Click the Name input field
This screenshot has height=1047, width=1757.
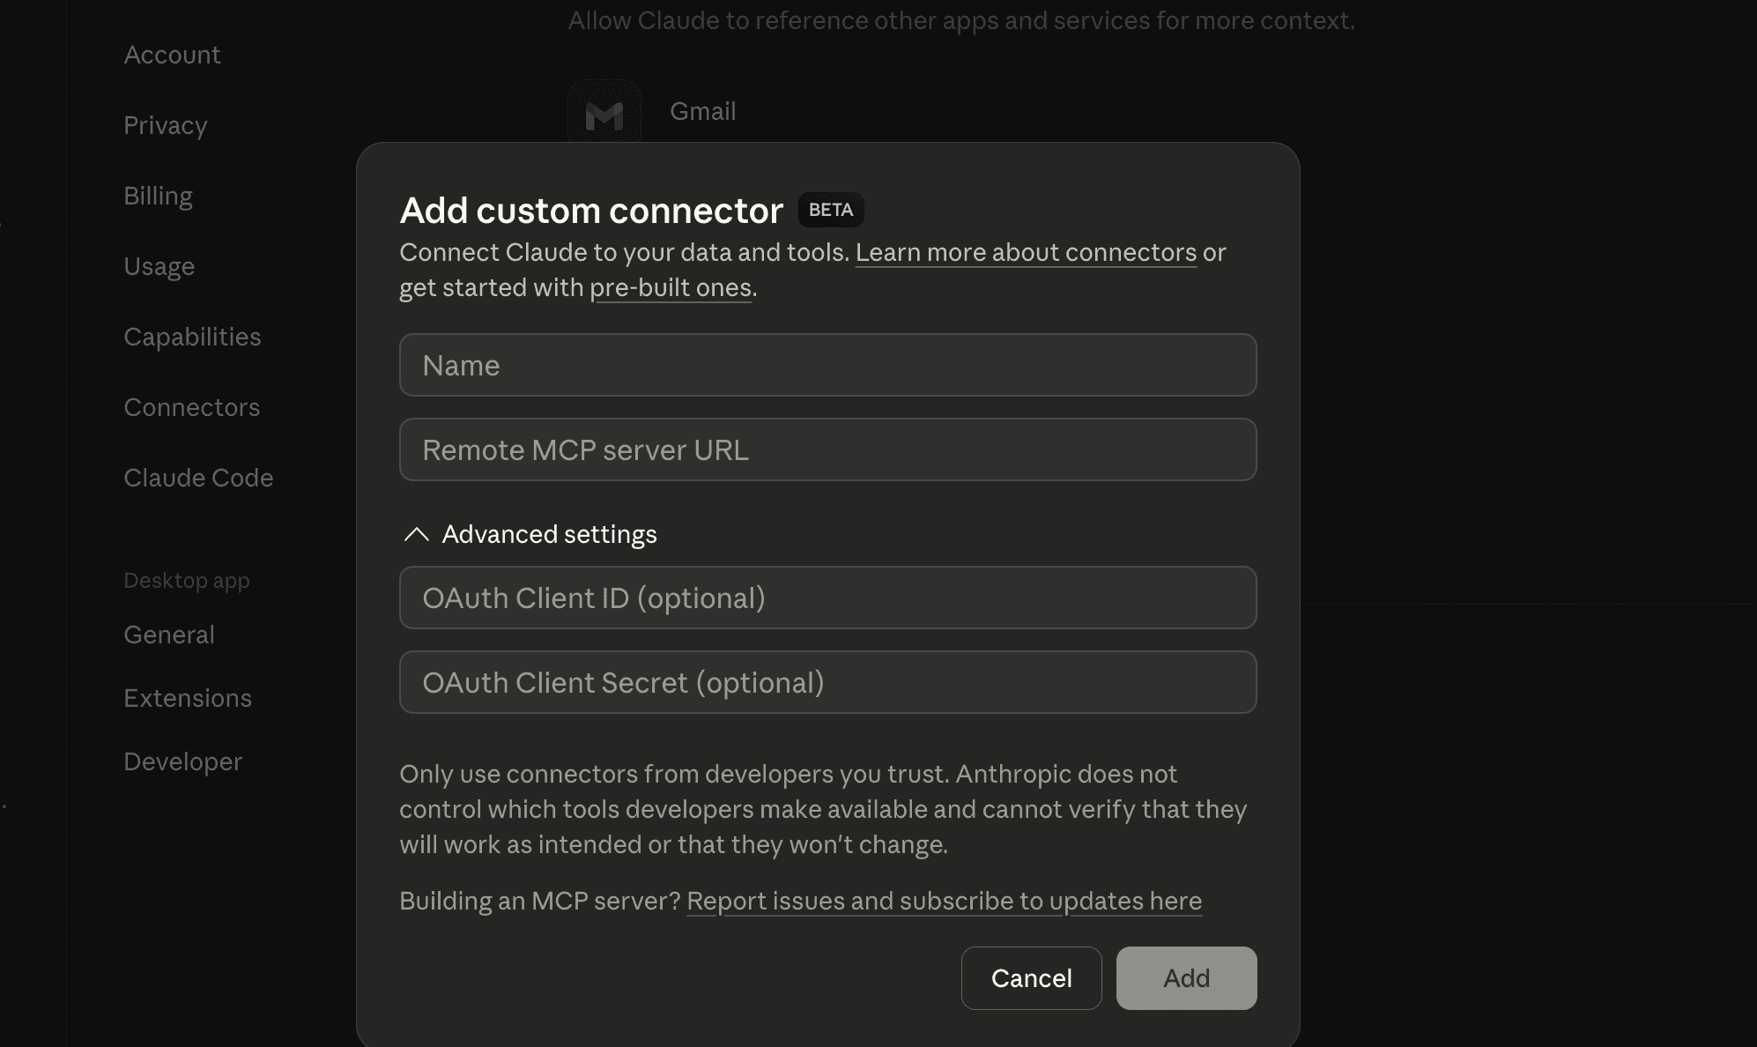[x=827, y=365]
